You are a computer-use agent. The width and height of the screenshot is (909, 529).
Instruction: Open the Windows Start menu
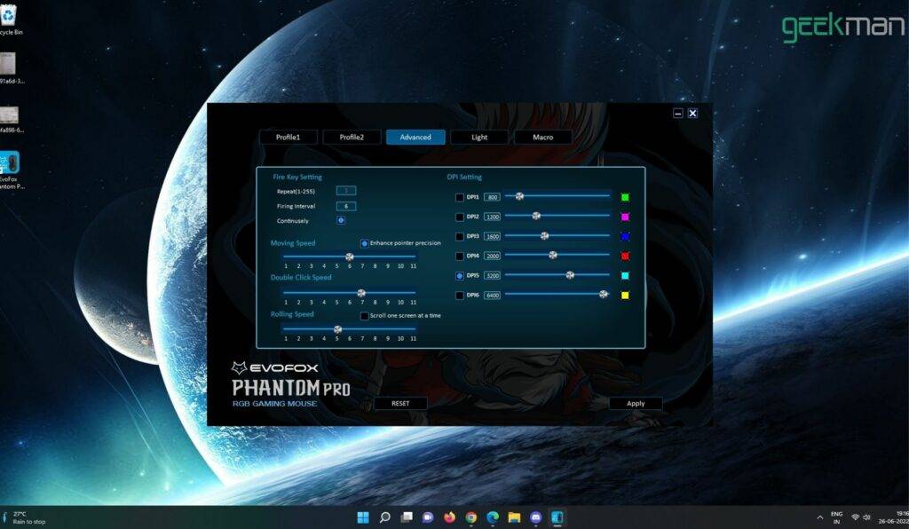[x=363, y=517]
